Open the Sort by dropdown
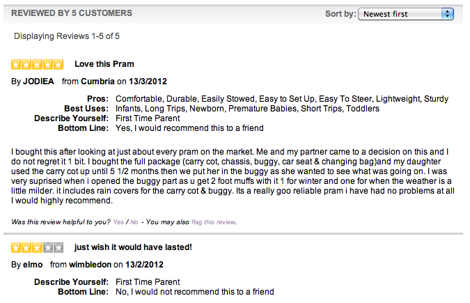The image size is (470, 303). click(406, 14)
